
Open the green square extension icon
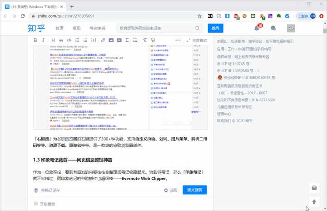coord(253,16)
